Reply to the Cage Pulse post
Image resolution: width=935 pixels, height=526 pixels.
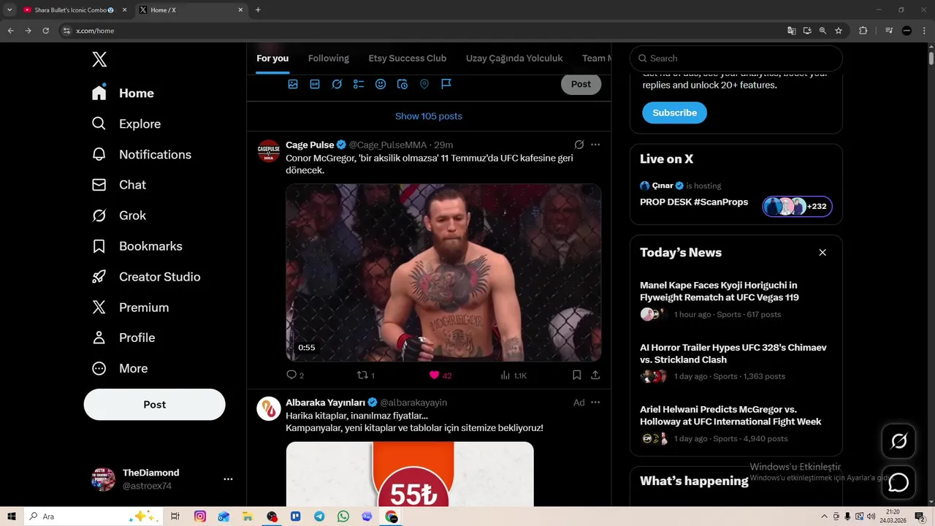click(295, 376)
